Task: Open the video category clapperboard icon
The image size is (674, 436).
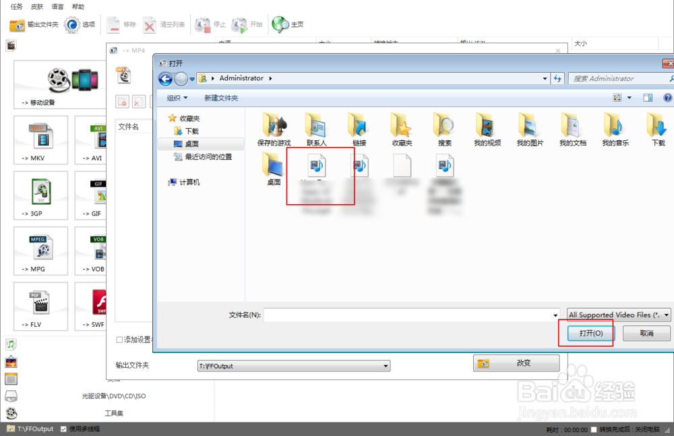Action: click(11, 45)
